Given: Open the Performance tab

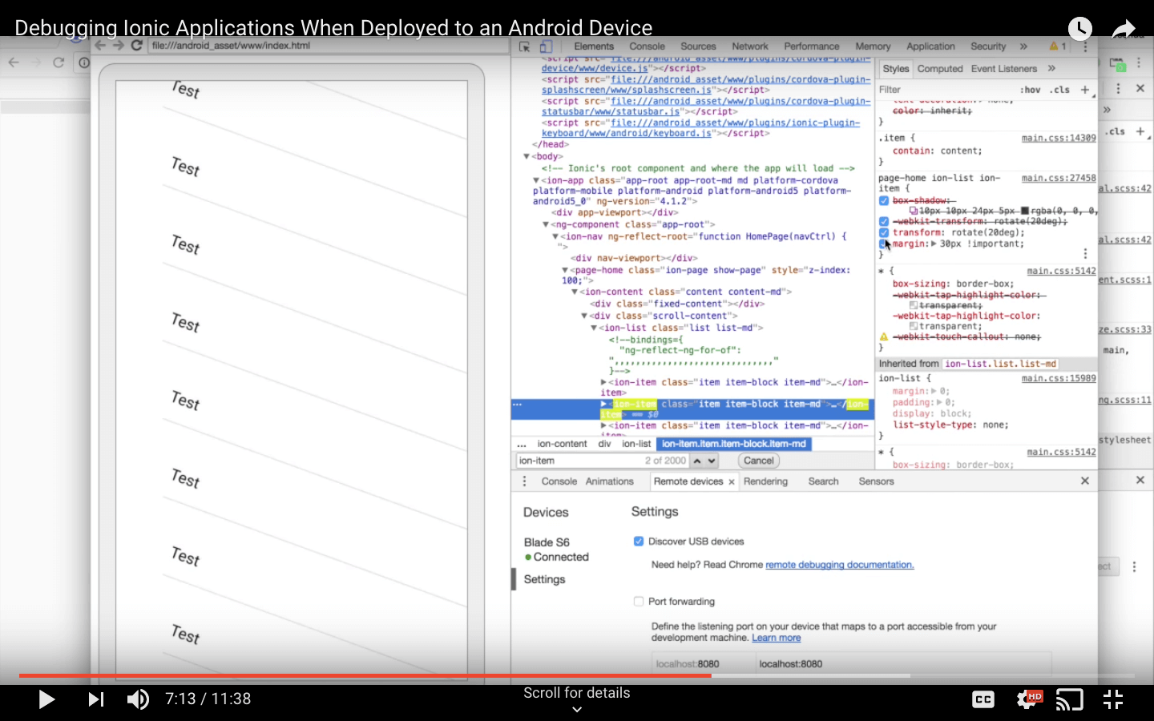Looking at the screenshot, I should (812, 46).
